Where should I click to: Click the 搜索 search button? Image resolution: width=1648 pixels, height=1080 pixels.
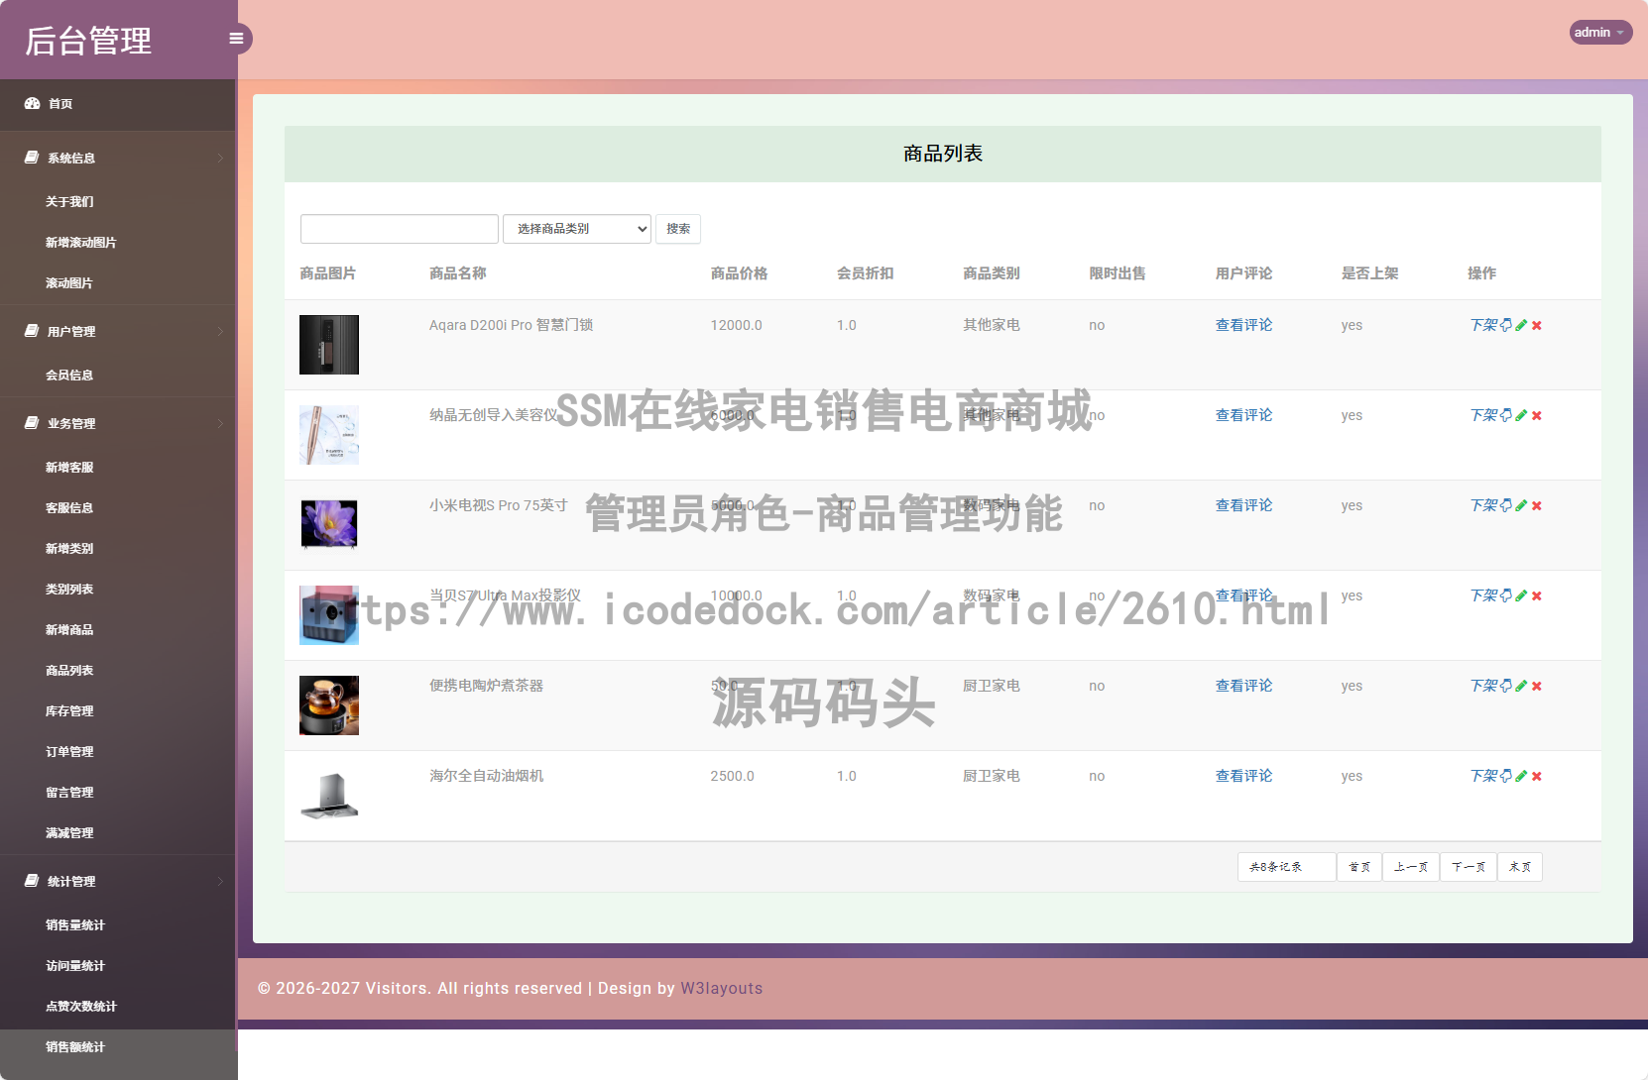pos(678,228)
